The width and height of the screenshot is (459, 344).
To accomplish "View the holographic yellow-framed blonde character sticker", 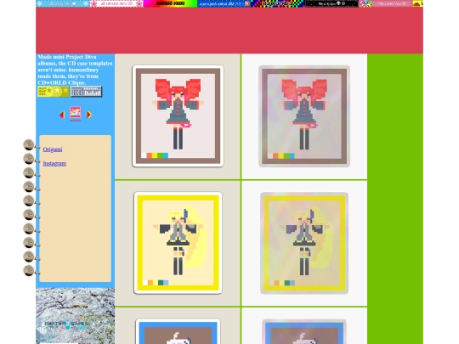I will (304, 243).
